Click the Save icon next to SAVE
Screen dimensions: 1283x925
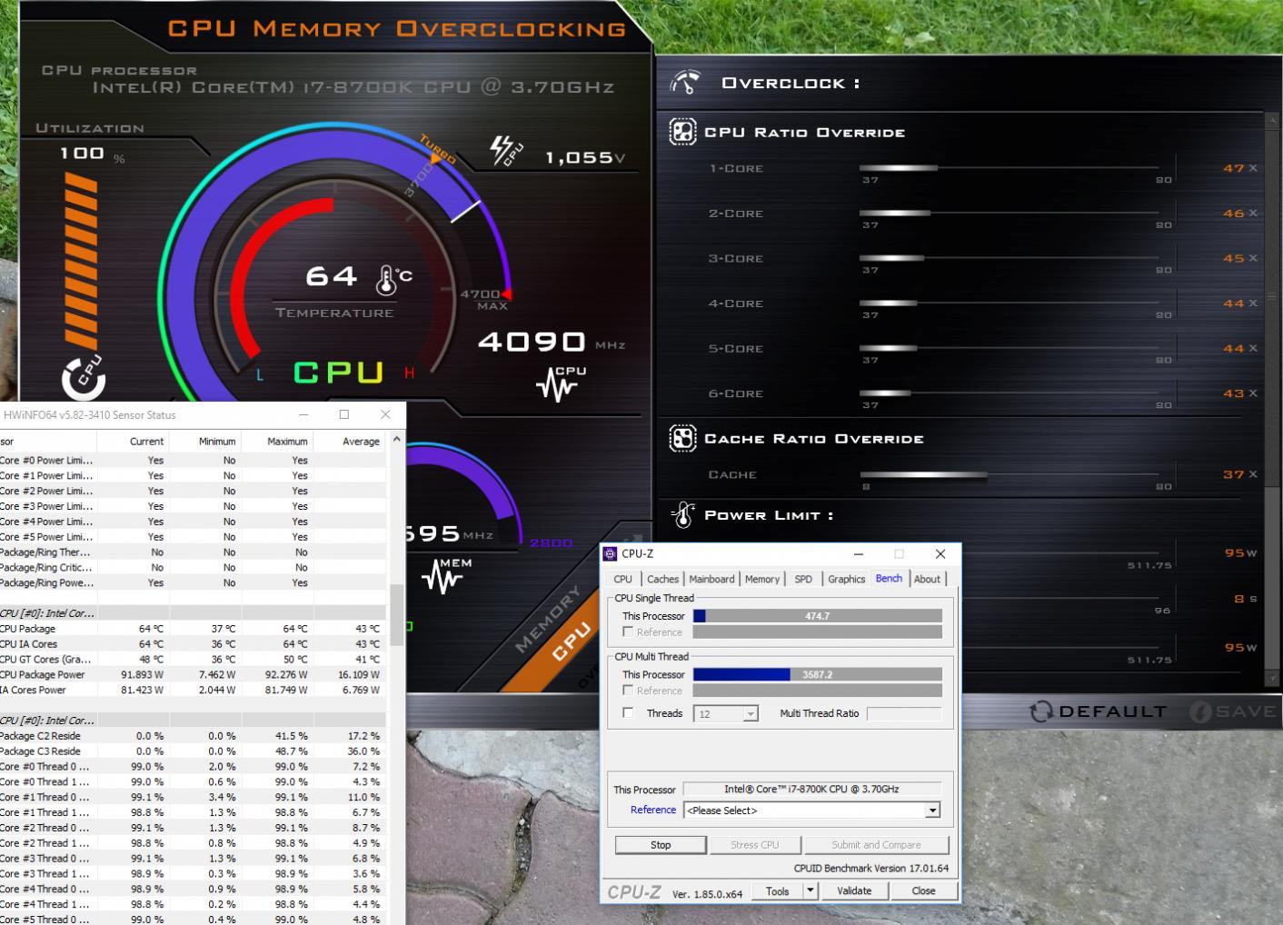(1200, 711)
